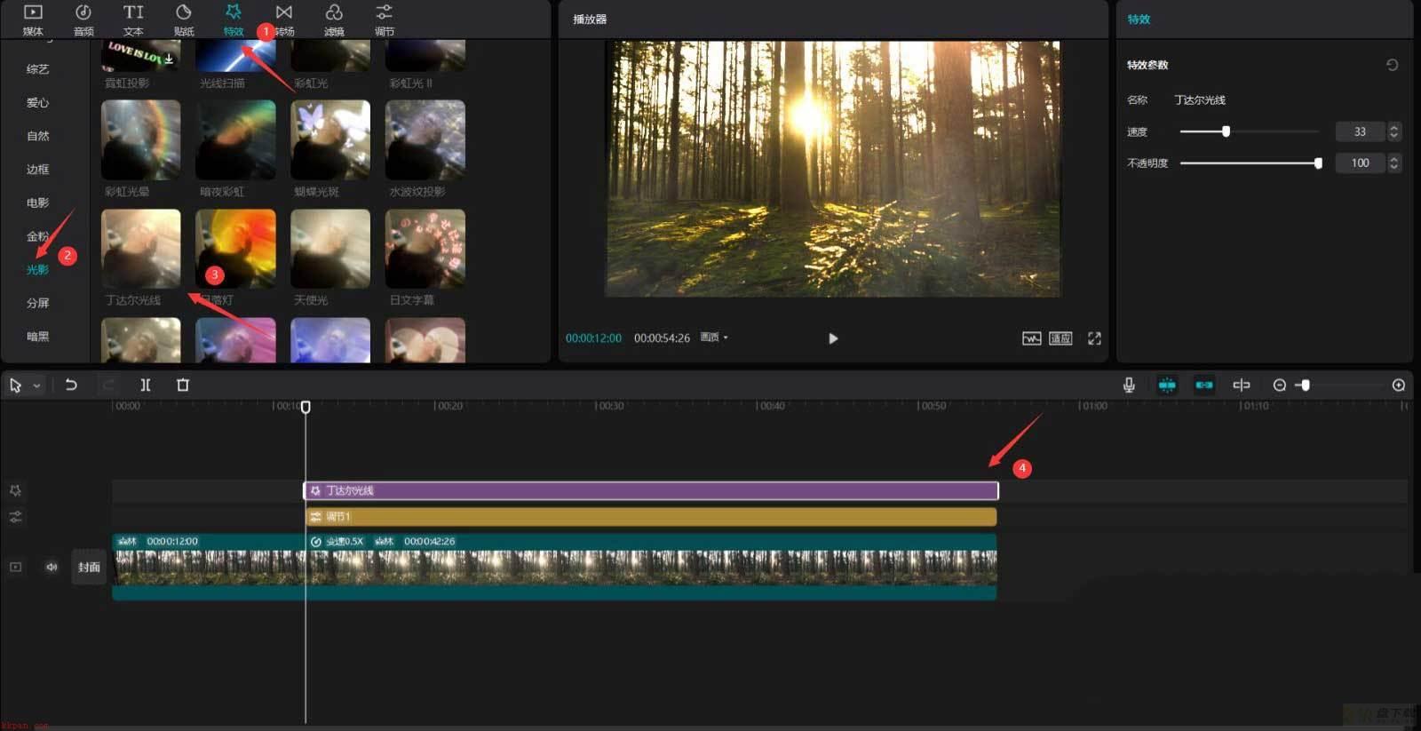Open the 贴纸 stickers tab
Screen dimensions: 1421x731
184,20
